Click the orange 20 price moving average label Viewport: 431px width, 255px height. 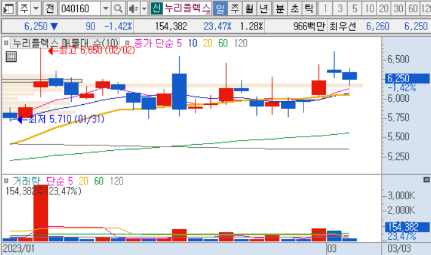coord(207,43)
